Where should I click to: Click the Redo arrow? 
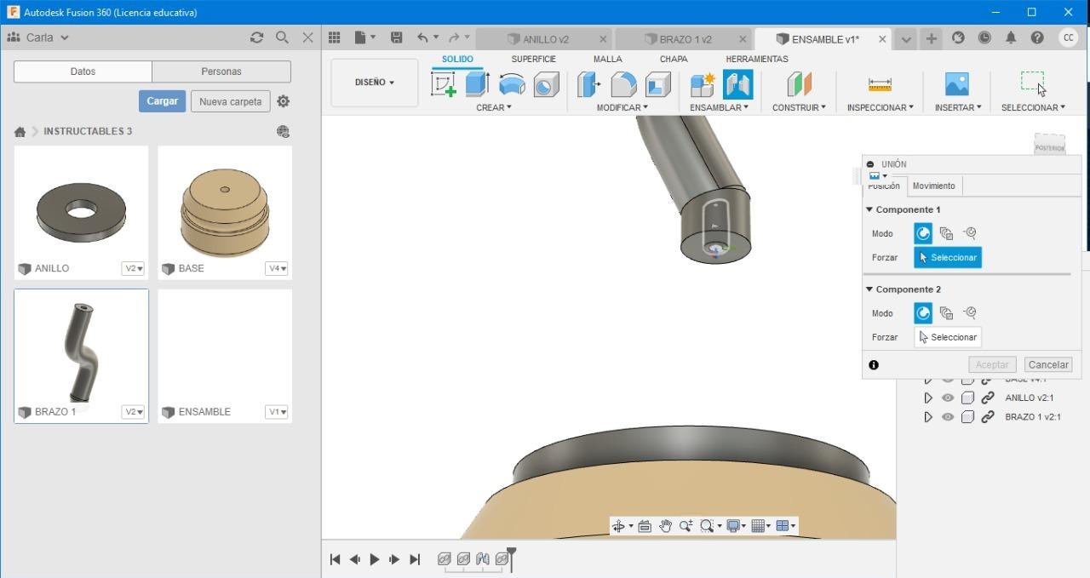pos(454,37)
